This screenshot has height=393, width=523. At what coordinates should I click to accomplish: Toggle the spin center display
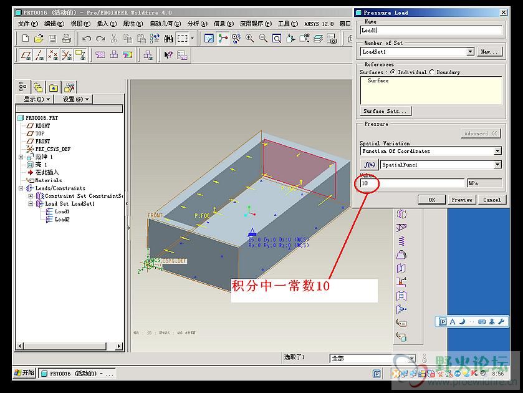223,39
